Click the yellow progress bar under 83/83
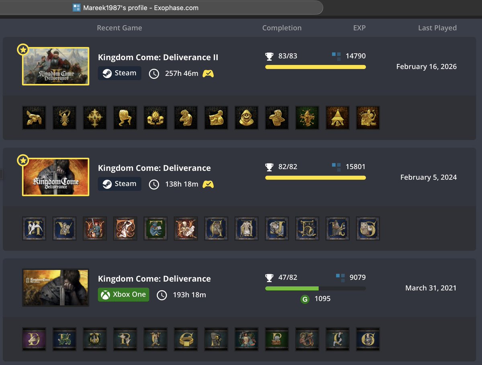 pyautogui.click(x=316, y=67)
